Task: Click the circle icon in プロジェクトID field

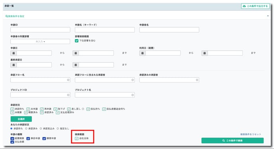Action: pos(68,95)
